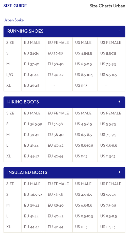The image size is (129, 239).
Task: Click EU 45-48 cell in Running Shoes
Action: tap(32, 86)
